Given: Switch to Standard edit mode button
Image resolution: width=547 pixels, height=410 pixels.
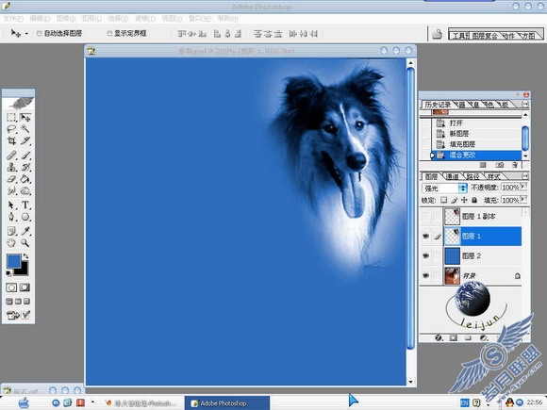Looking at the screenshot, I should [x=11, y=287].
